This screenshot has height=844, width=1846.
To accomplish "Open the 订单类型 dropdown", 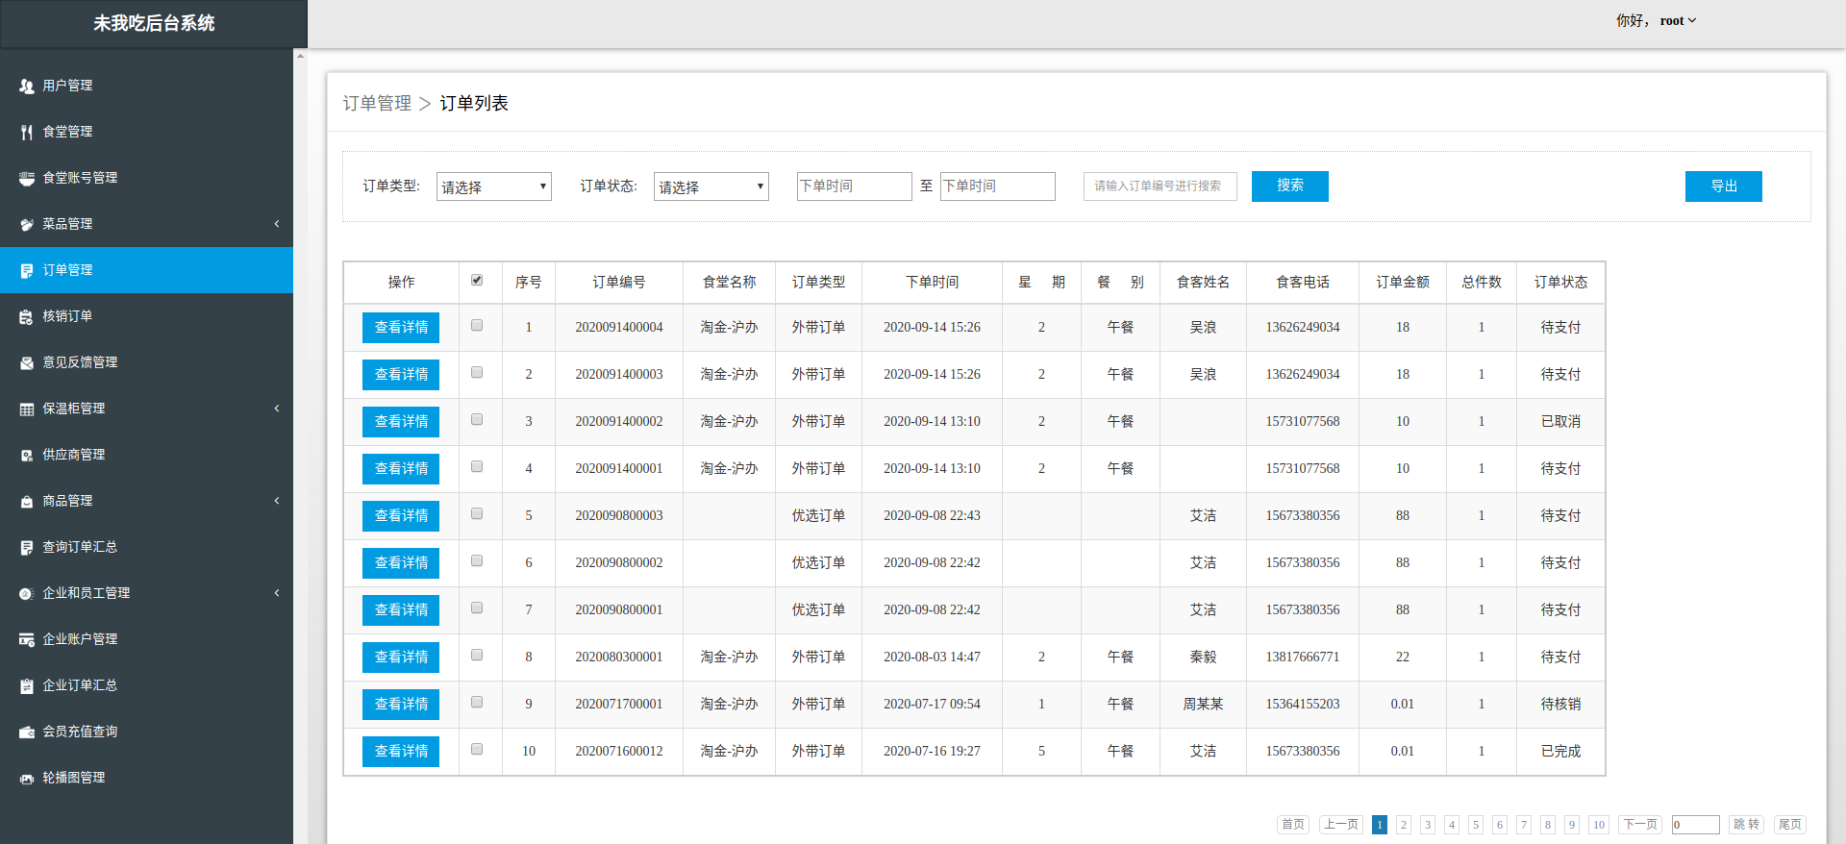I will 494,186.
